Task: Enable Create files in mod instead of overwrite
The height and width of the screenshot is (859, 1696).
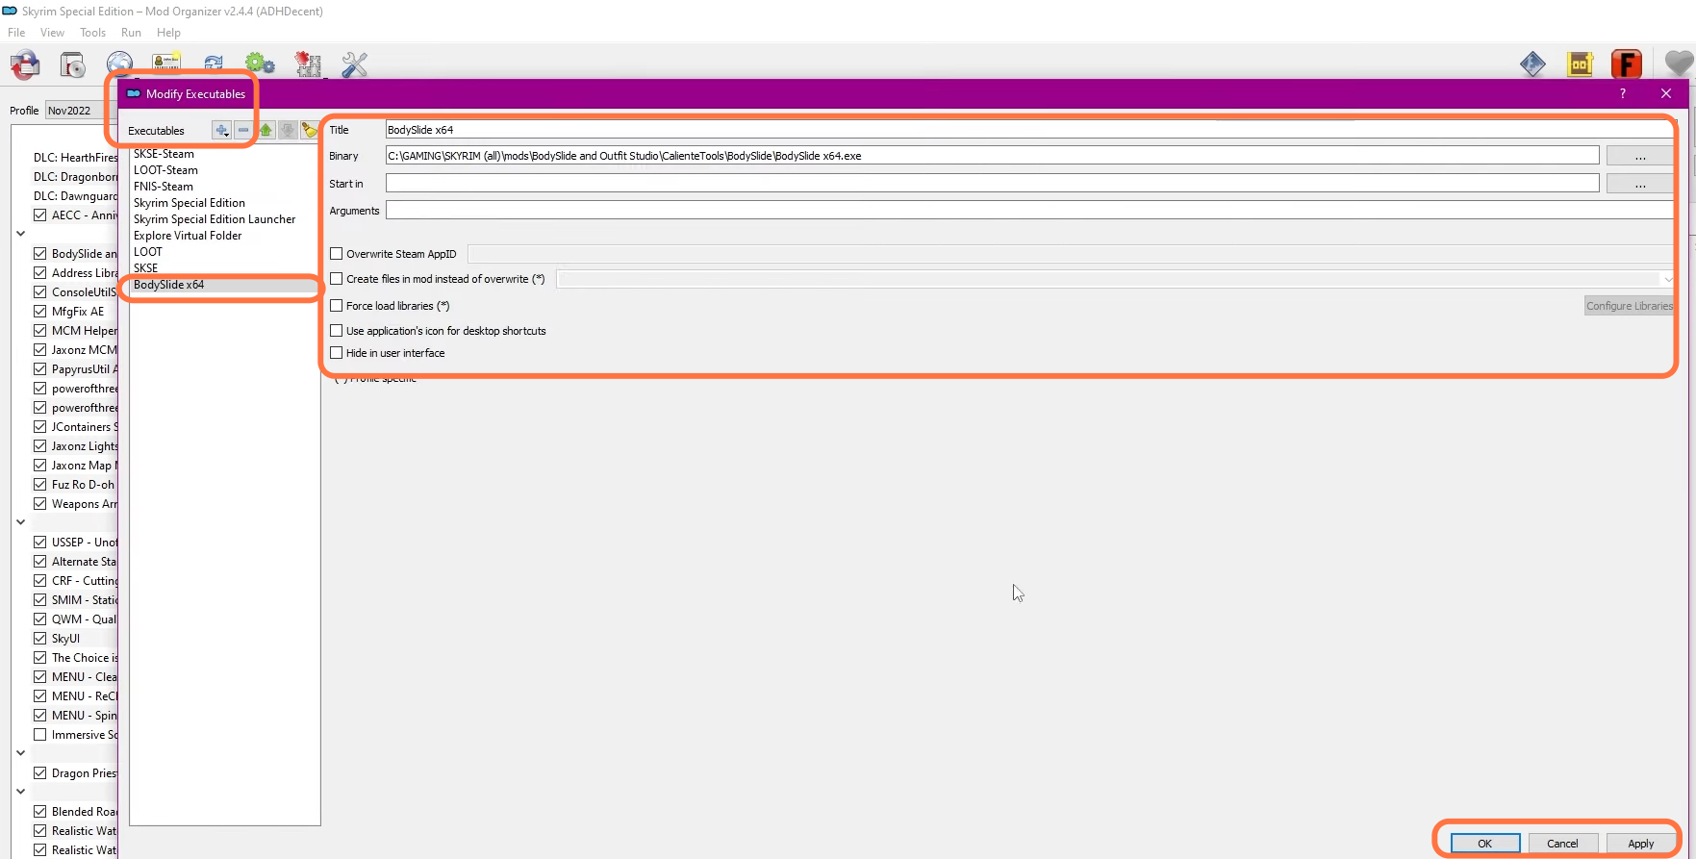Action: coord(337,279)
